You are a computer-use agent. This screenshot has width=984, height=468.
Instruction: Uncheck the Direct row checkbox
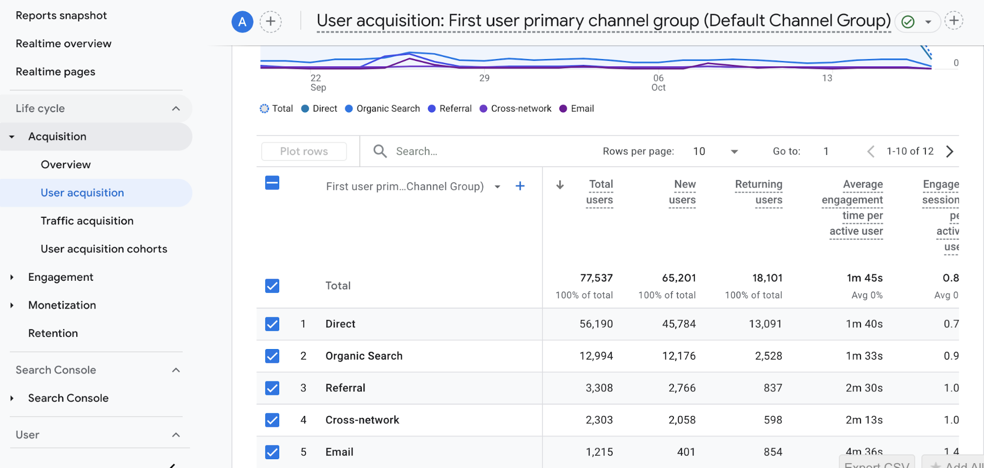(x=272, y=324)
